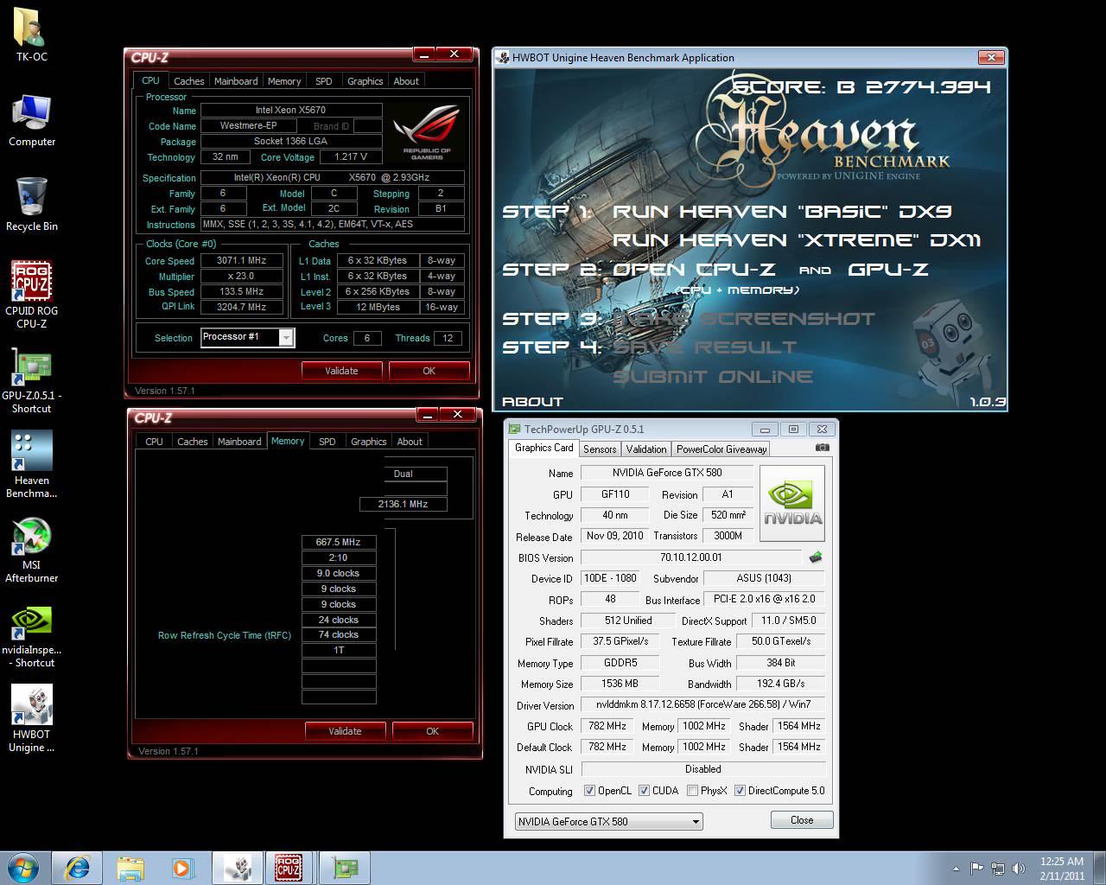Switch to ROG CPU-Z taskbar item
1106x885 pixels.
[x=290, y=868]
